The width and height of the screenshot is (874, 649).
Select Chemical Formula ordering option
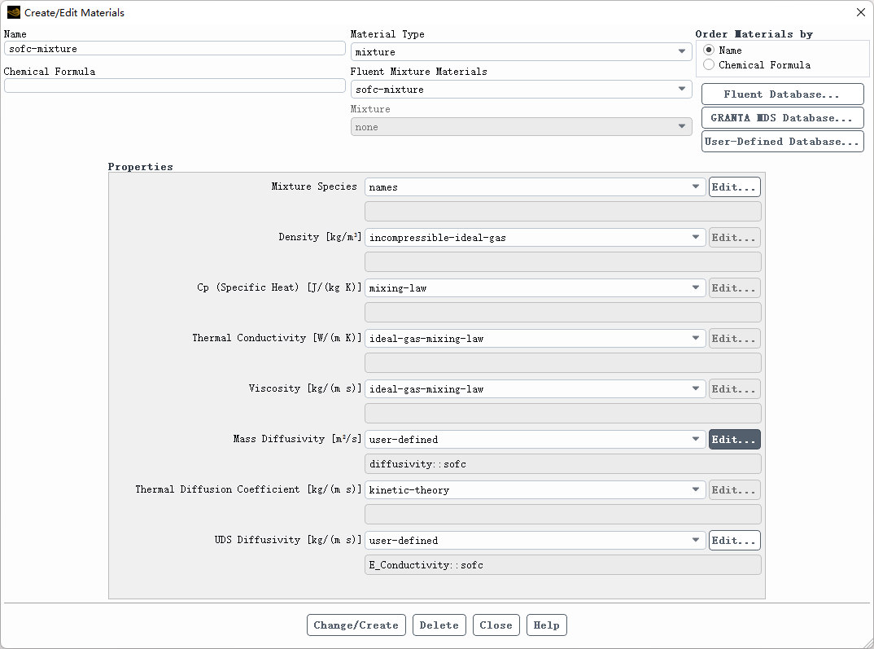tap(709, 65)
